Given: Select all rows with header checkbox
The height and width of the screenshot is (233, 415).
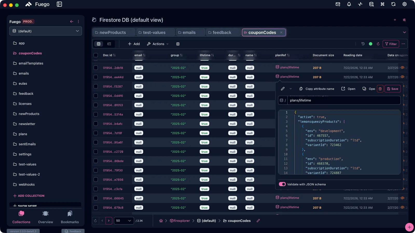Looking at the screenshot, I should pos(96,55).
